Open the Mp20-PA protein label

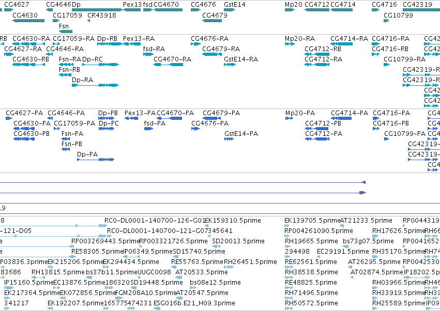[x=300, y=113]
